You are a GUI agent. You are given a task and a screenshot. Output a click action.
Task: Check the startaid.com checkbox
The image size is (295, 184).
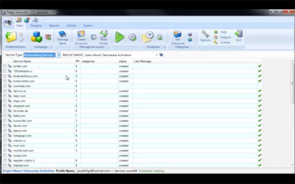5,166
